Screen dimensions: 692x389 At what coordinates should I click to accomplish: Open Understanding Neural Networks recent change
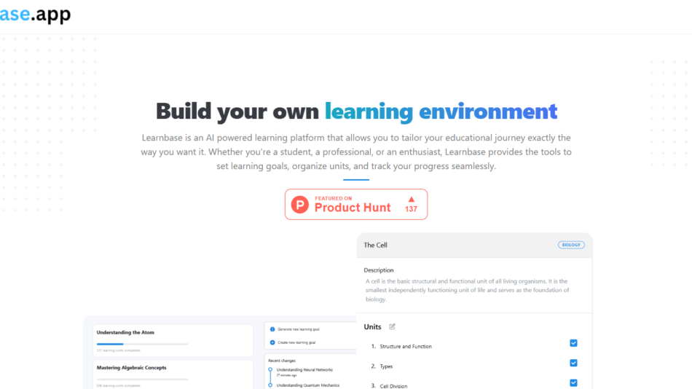[x=304, y=370]
